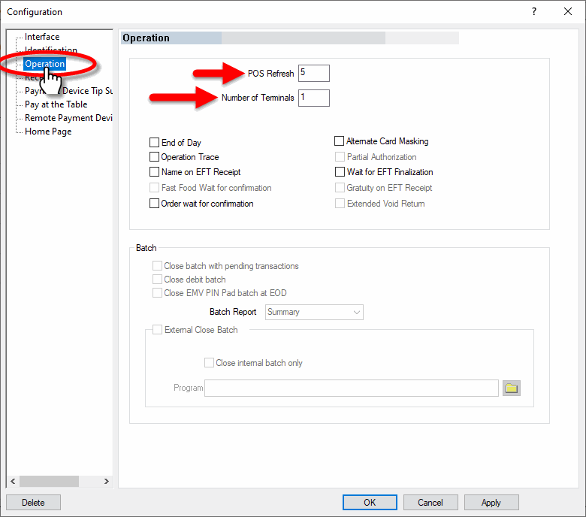Viewport: 586px width, 517px height.
Task: Enable Wait for EFT Finalization checkbox
Action: tap(340, 172)
